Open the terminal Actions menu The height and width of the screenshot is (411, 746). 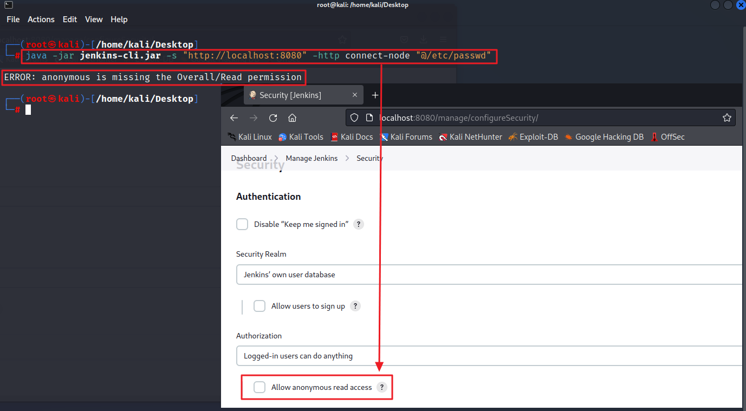tap(41, 19)
